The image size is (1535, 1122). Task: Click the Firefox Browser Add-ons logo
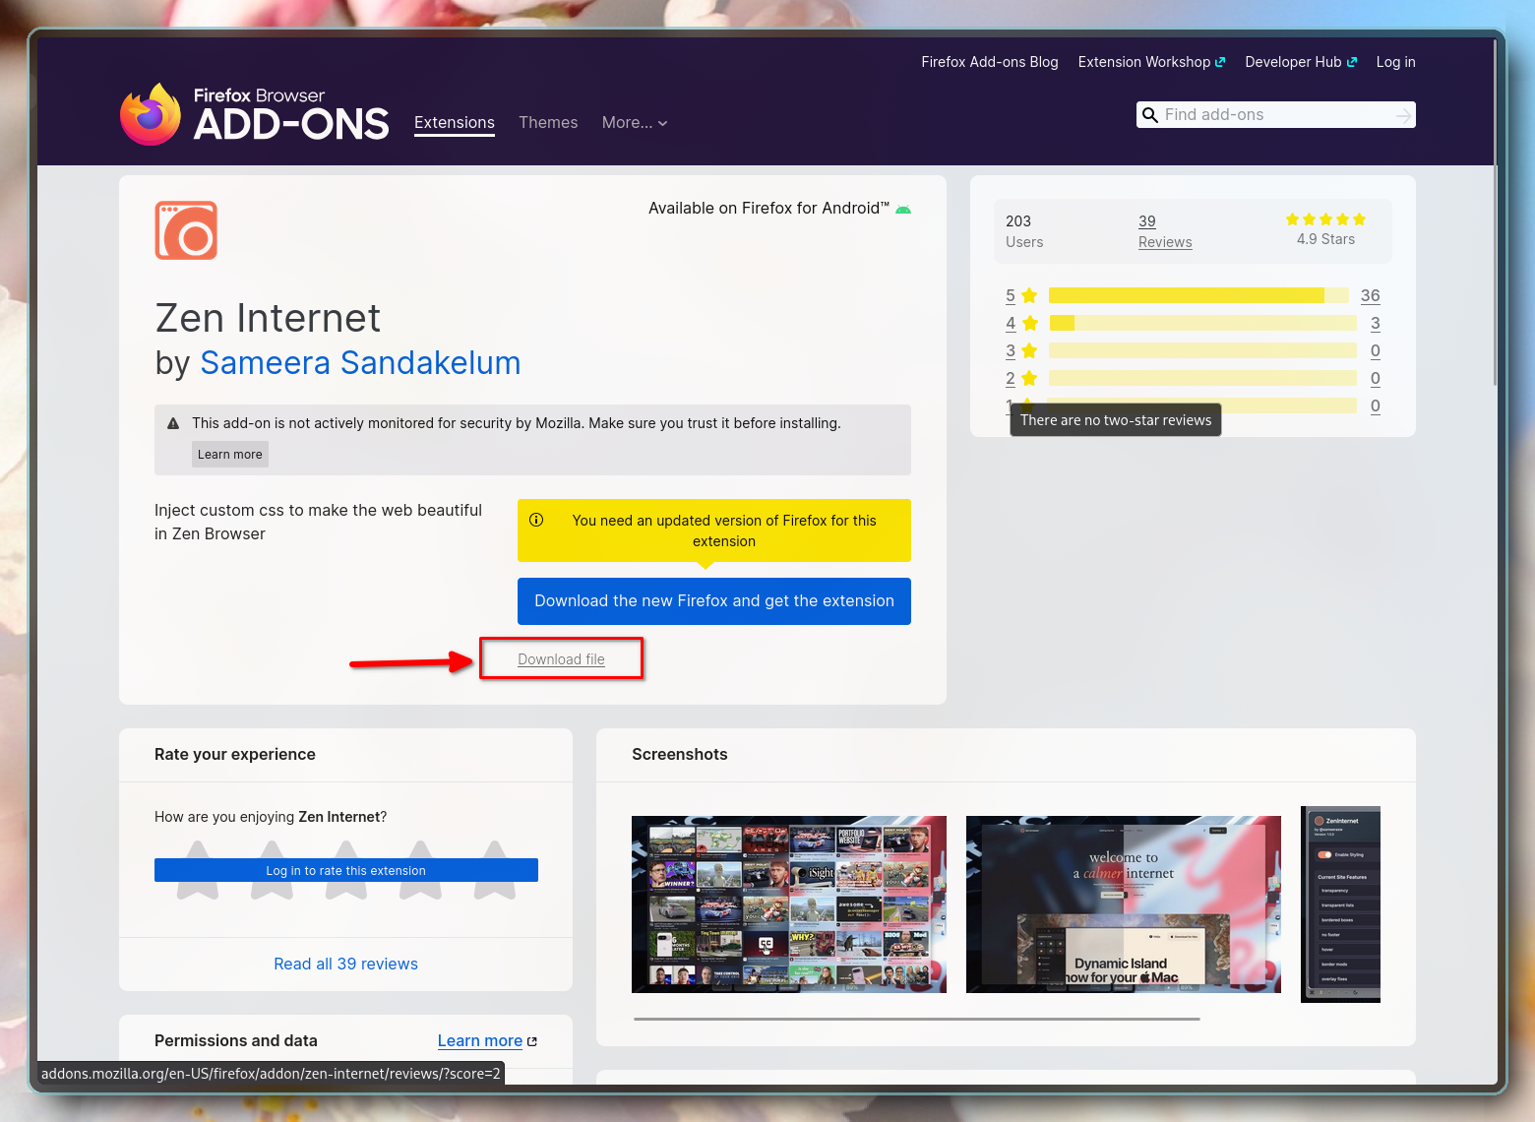pos(254,114)
